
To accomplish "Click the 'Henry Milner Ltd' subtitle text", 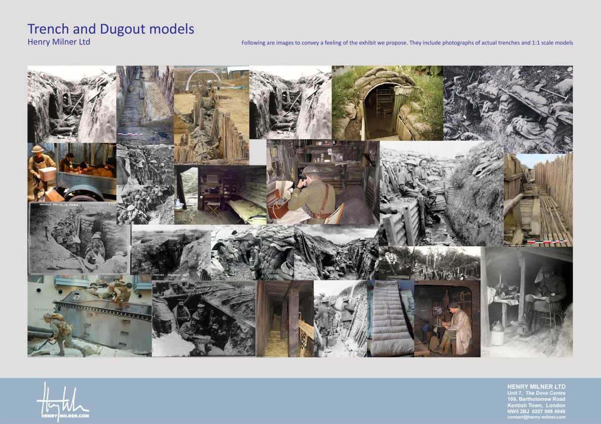I will (59, 42).
